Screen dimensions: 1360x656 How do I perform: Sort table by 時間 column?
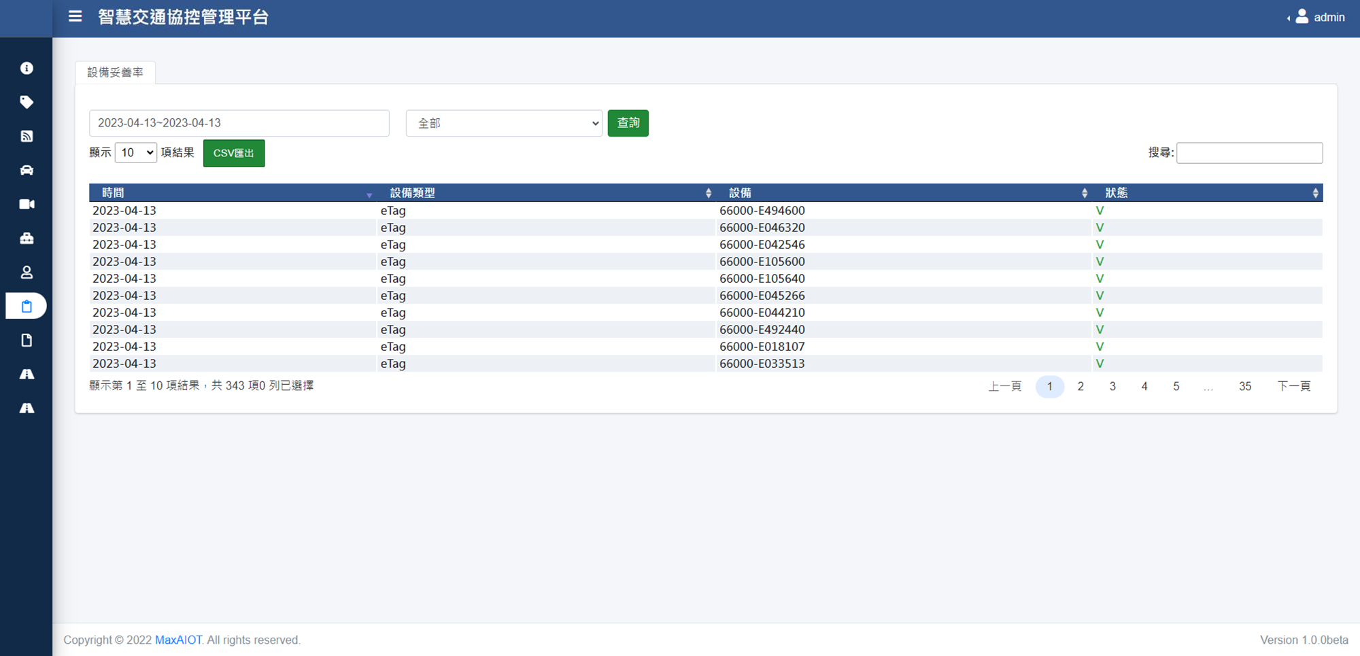(x=233, y=193)
